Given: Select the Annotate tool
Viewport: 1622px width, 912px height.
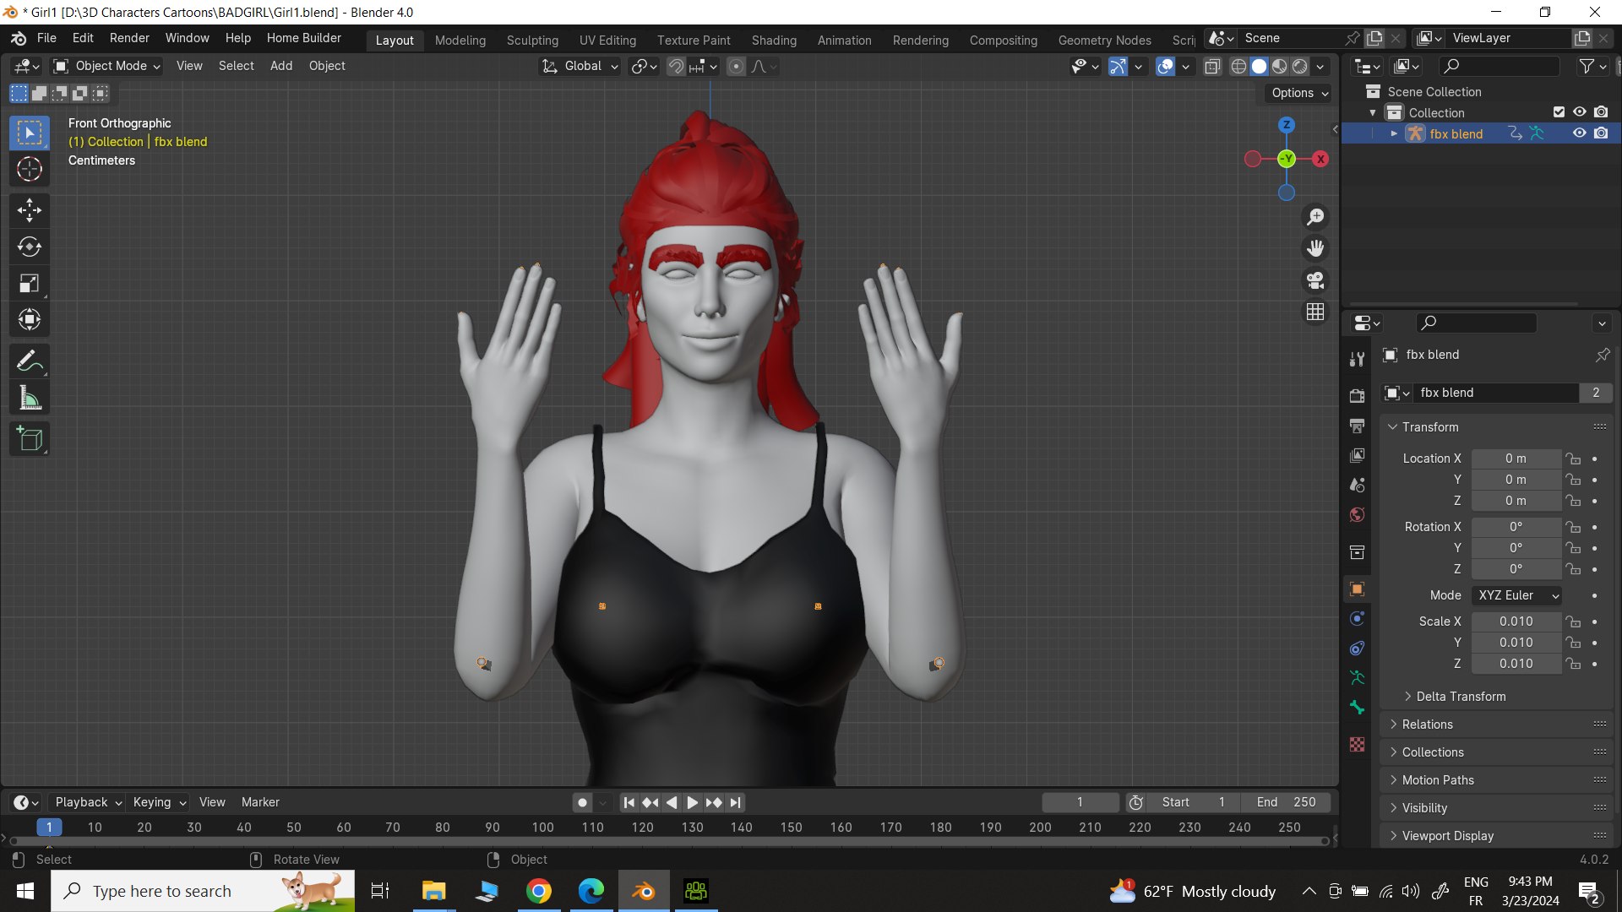Looking at the screenshot, I should [30, 361].
